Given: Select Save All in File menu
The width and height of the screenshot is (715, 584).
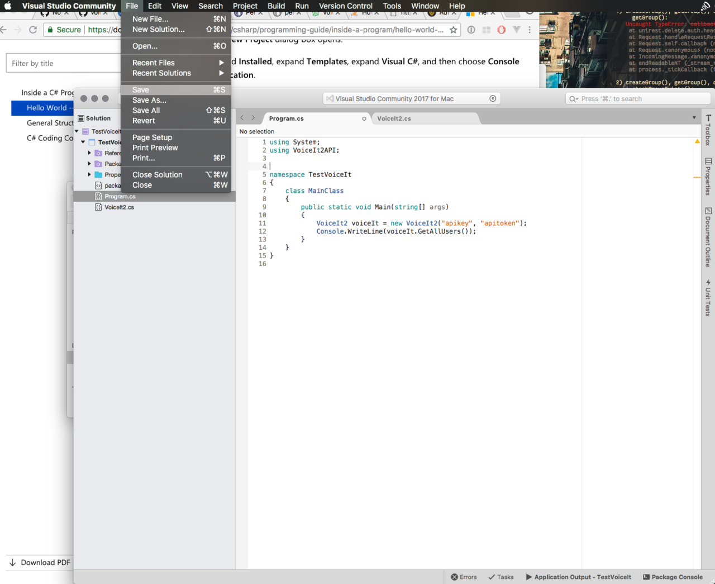Looking at the screenshot, I should [x=176, y=110].
